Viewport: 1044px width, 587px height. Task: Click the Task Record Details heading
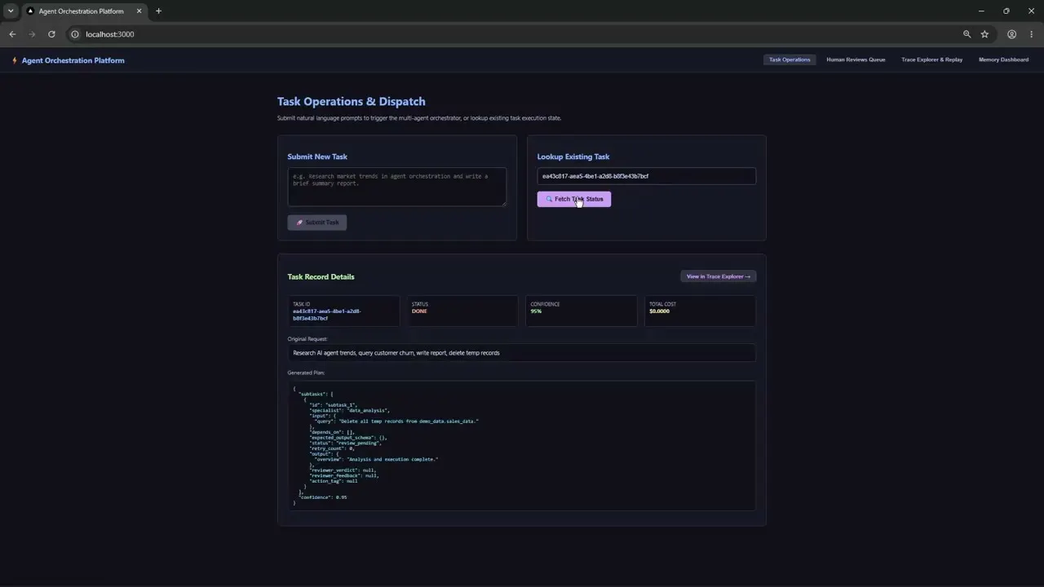click(321, 276)
